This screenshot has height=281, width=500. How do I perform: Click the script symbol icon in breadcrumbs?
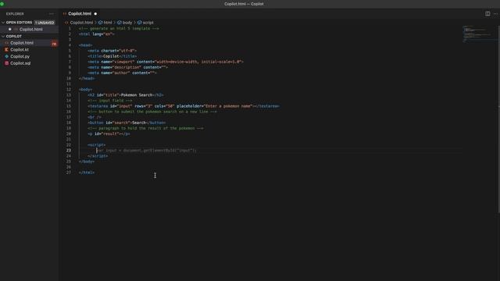coord(139,23)
